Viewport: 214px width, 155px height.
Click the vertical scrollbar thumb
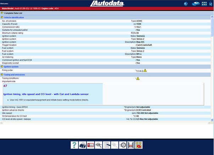(212, 27)
